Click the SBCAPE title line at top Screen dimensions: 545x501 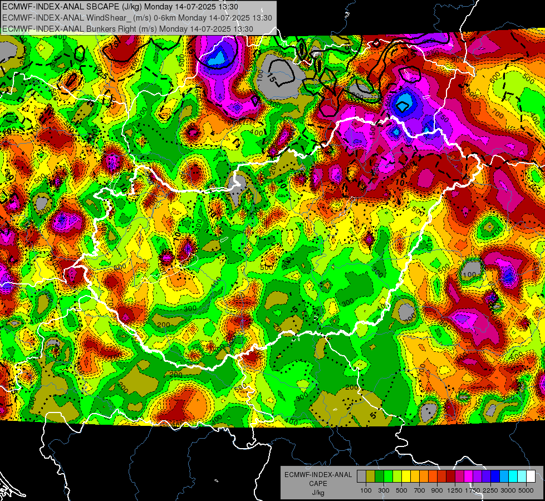click(x=120, y=7)
